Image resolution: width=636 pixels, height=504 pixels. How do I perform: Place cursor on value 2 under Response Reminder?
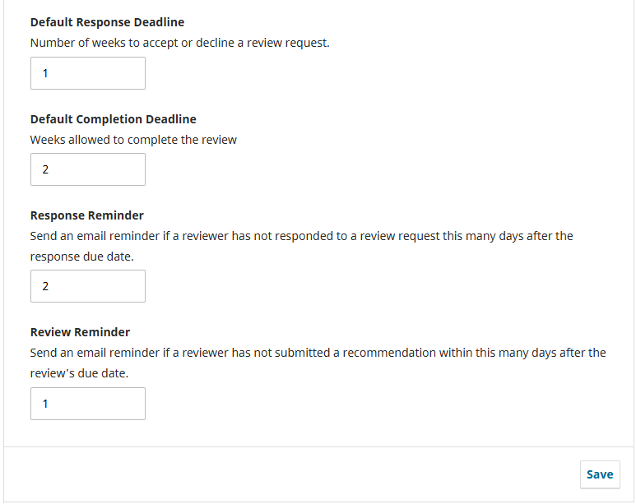[46, 287]
